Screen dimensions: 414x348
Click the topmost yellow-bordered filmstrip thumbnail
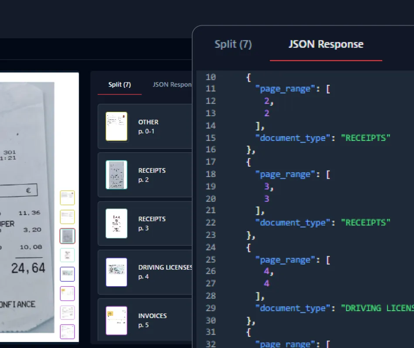click(68, 197)
